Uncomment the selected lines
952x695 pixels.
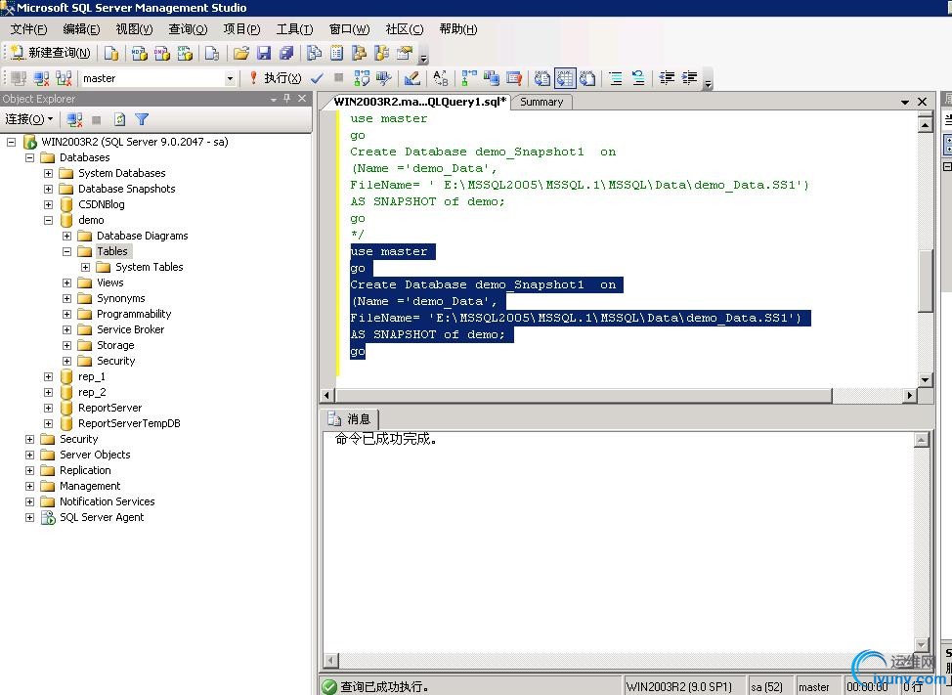click(x=638, y=77)
